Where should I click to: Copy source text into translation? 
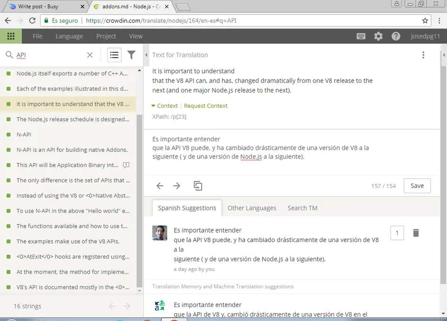(198, 186)
